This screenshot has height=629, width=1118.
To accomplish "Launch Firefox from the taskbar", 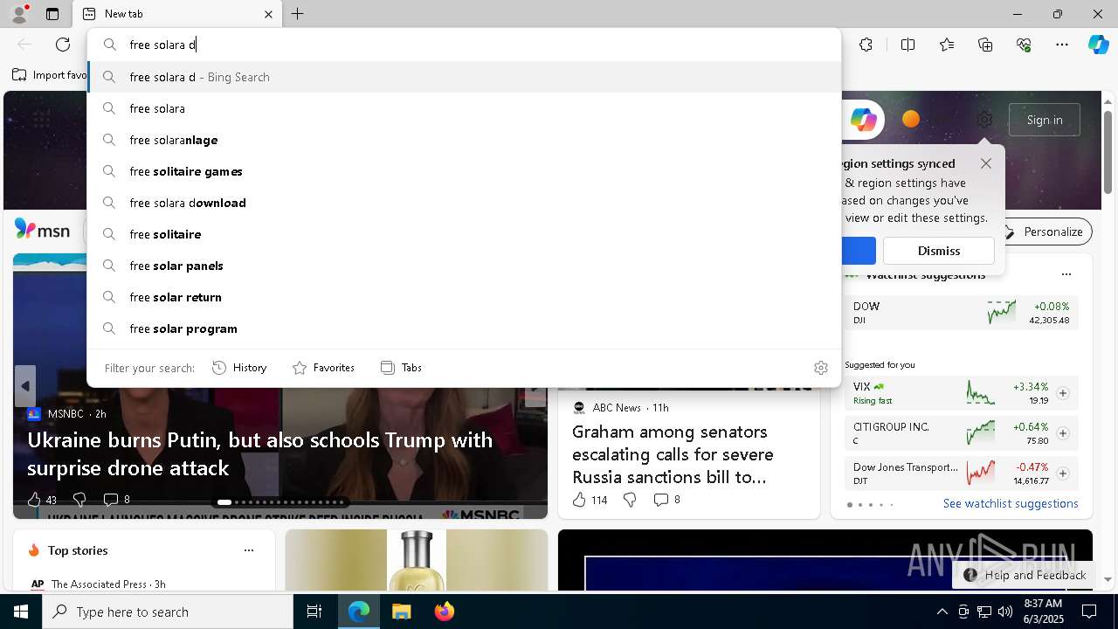I will click(x=444, y=612).
